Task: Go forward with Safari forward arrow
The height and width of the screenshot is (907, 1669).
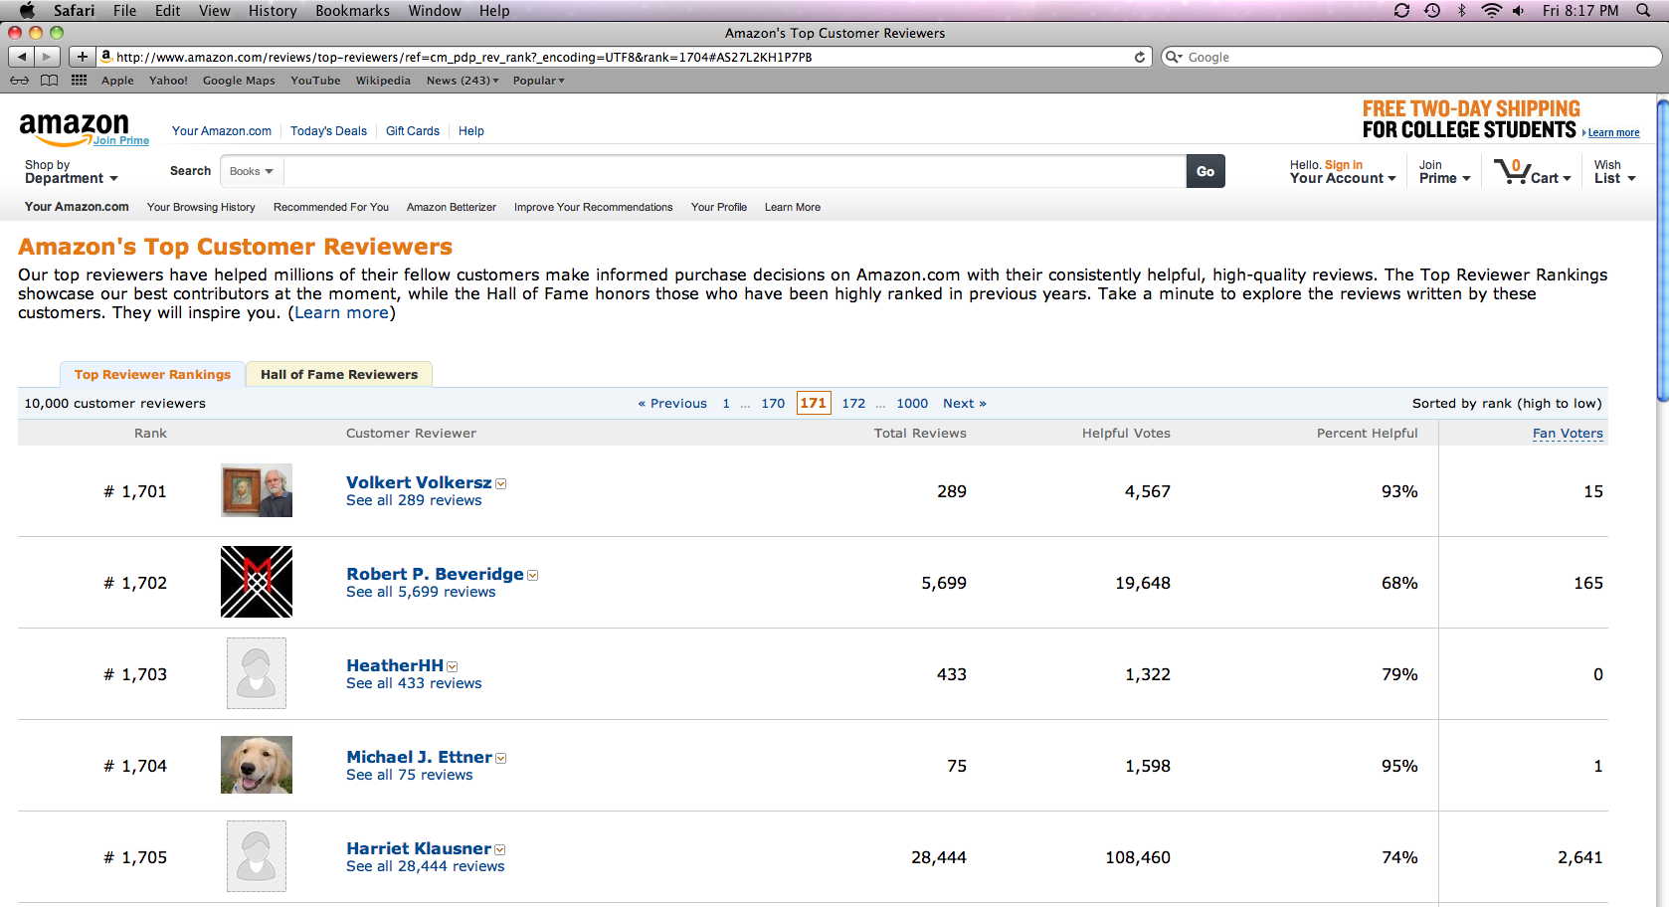Action: pyautogui.click(x=47, y=57)
